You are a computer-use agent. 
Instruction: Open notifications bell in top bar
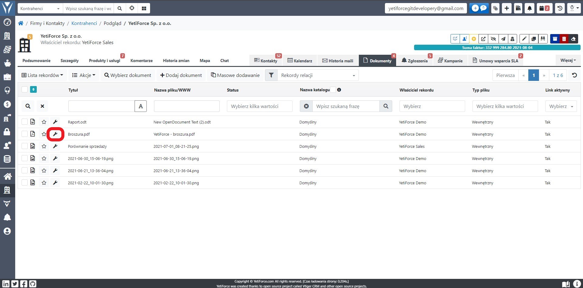coord(530,8)
